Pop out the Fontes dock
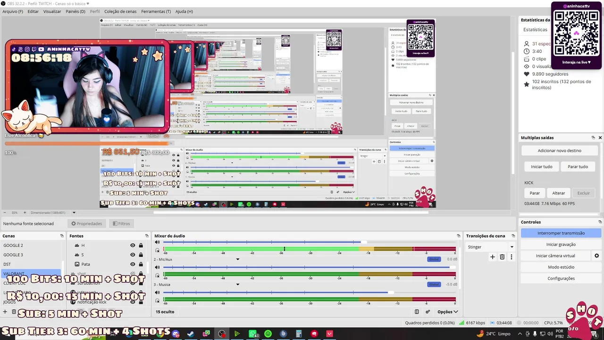Screen dimensions: 604x340 pyautogui.click(x=147, y=236)
